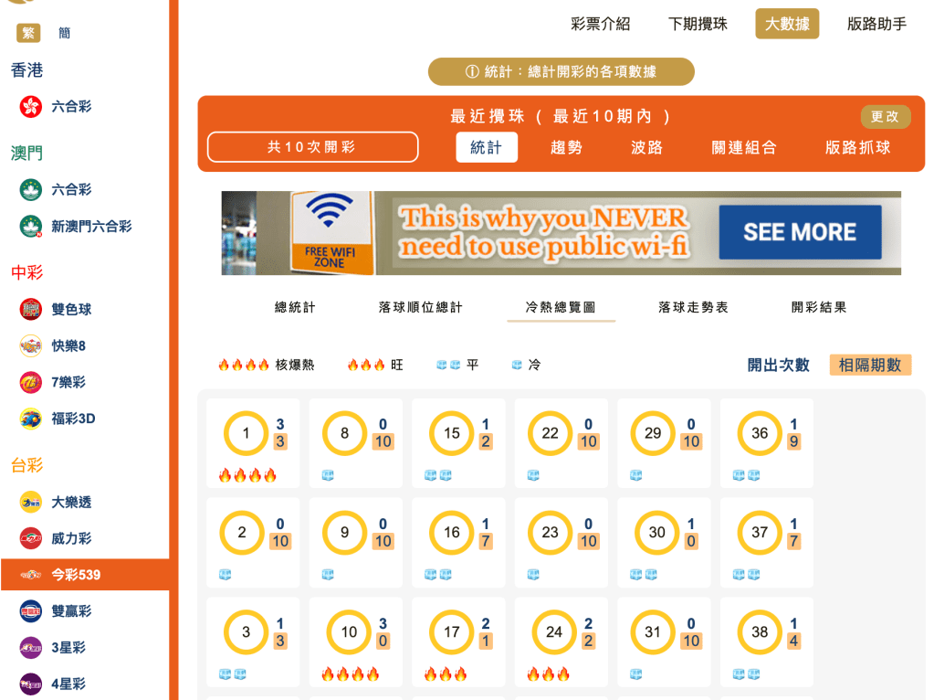The width and height of the screenshot is (934, 700).
Task: Open the 快樂8 lottery icon
Action: click(28, 345)
